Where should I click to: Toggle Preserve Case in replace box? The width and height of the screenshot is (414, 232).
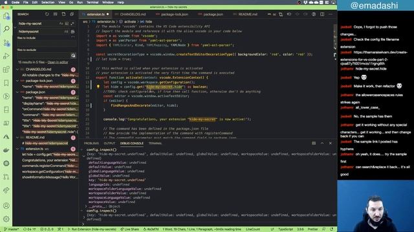click(66, 32)
